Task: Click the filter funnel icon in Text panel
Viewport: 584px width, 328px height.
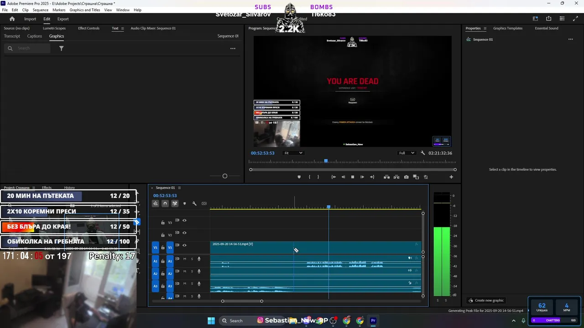Action: pyautogui.click(x=61, y=48)
